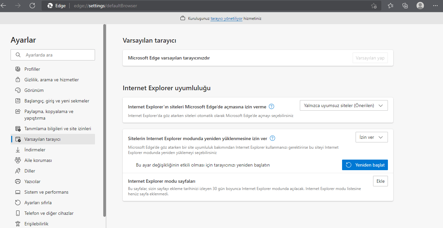The width and height of the screenshot is (443, 228).
Task: Click the search magnifier icon in Ayarlar
Action: pos(18,55)
